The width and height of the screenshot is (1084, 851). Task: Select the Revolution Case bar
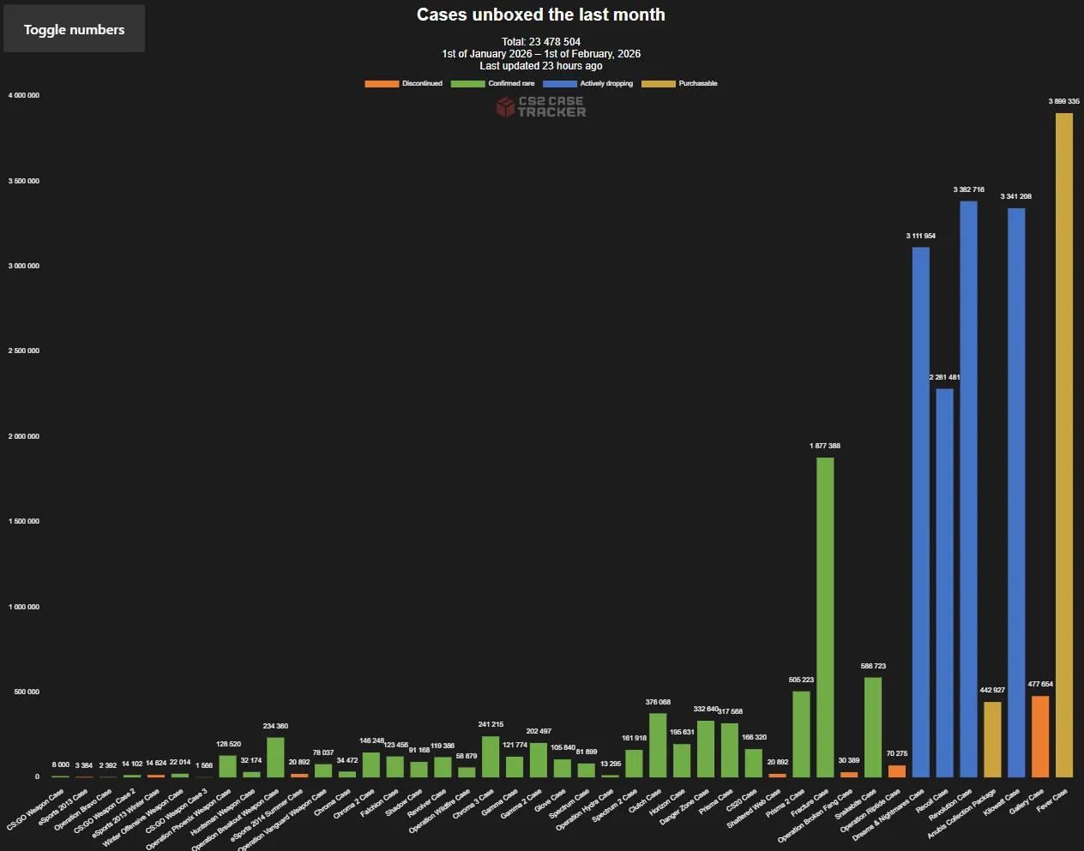click(x=968, y=488)
